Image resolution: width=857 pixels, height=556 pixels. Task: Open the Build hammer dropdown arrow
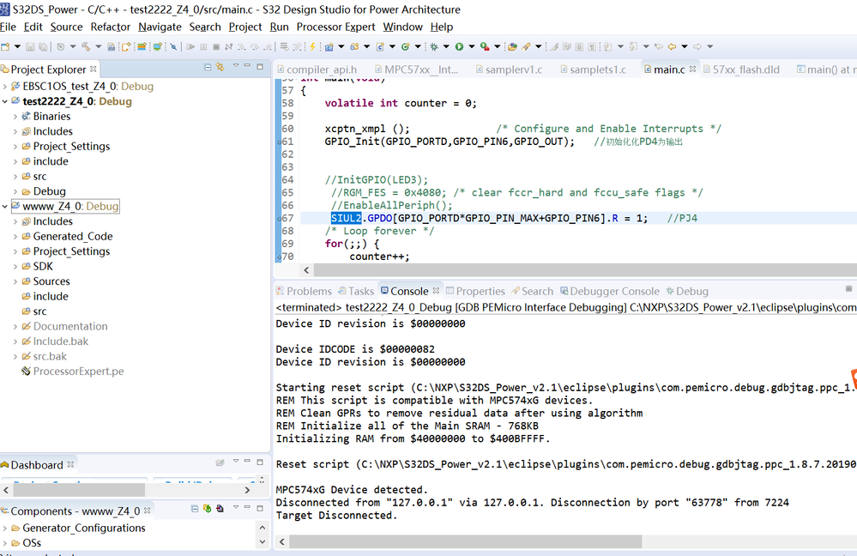(99, 46)
